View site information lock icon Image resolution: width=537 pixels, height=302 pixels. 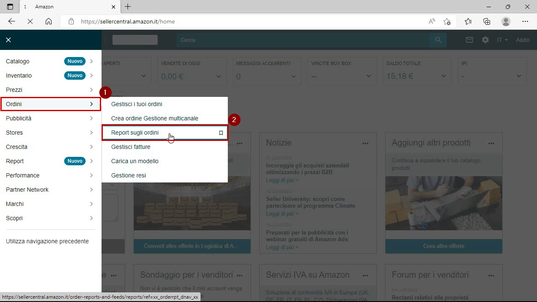coord(71,21)
